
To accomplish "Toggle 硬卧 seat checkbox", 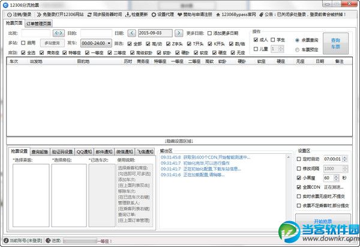I will 178,53.
